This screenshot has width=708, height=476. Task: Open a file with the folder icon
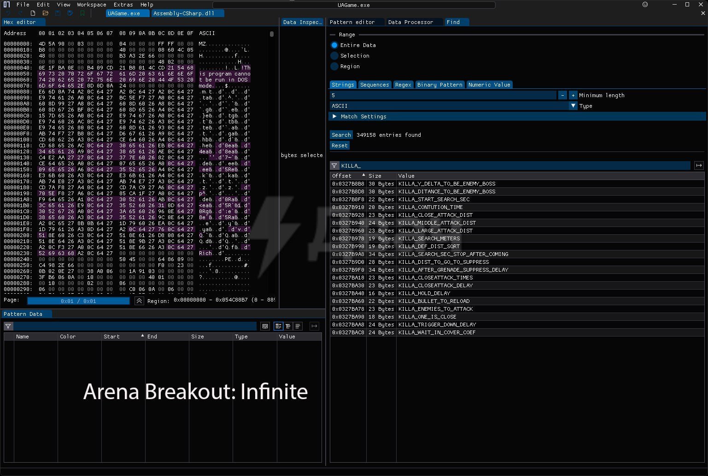(45, 13)
